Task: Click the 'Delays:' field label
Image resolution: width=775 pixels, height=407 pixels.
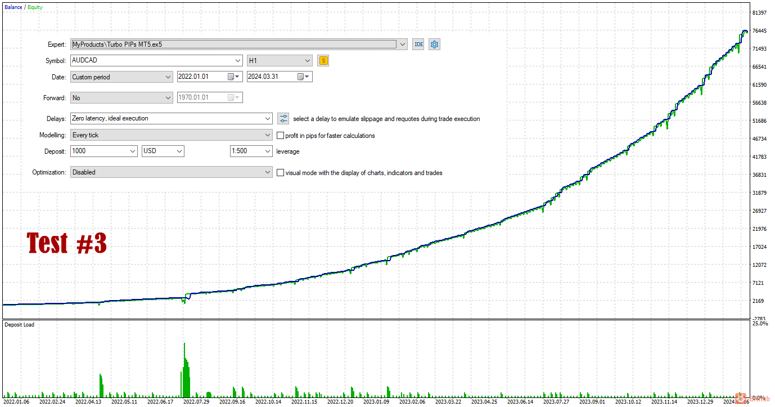Action: 56,119
